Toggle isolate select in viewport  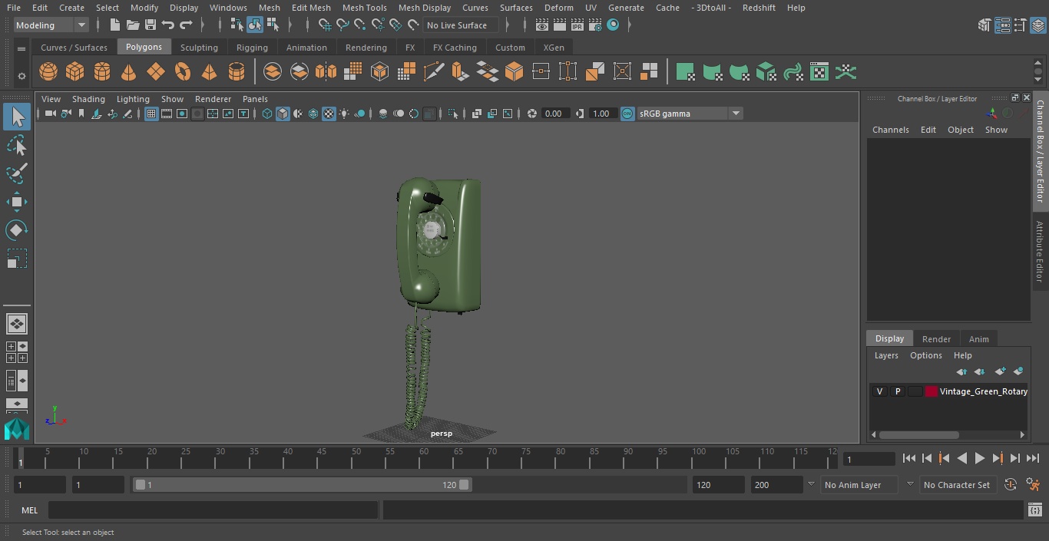pyautogui.click(x=453, y=114)
